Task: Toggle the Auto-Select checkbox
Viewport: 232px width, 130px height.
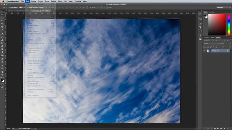Action: coord(9,7)
